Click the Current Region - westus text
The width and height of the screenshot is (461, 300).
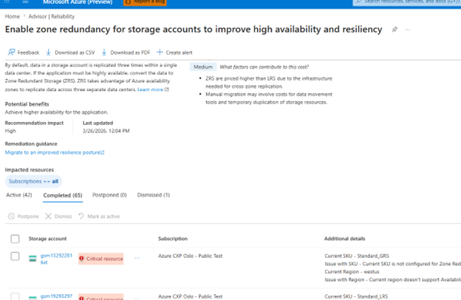pyautogui.click(x=352, y=272)
